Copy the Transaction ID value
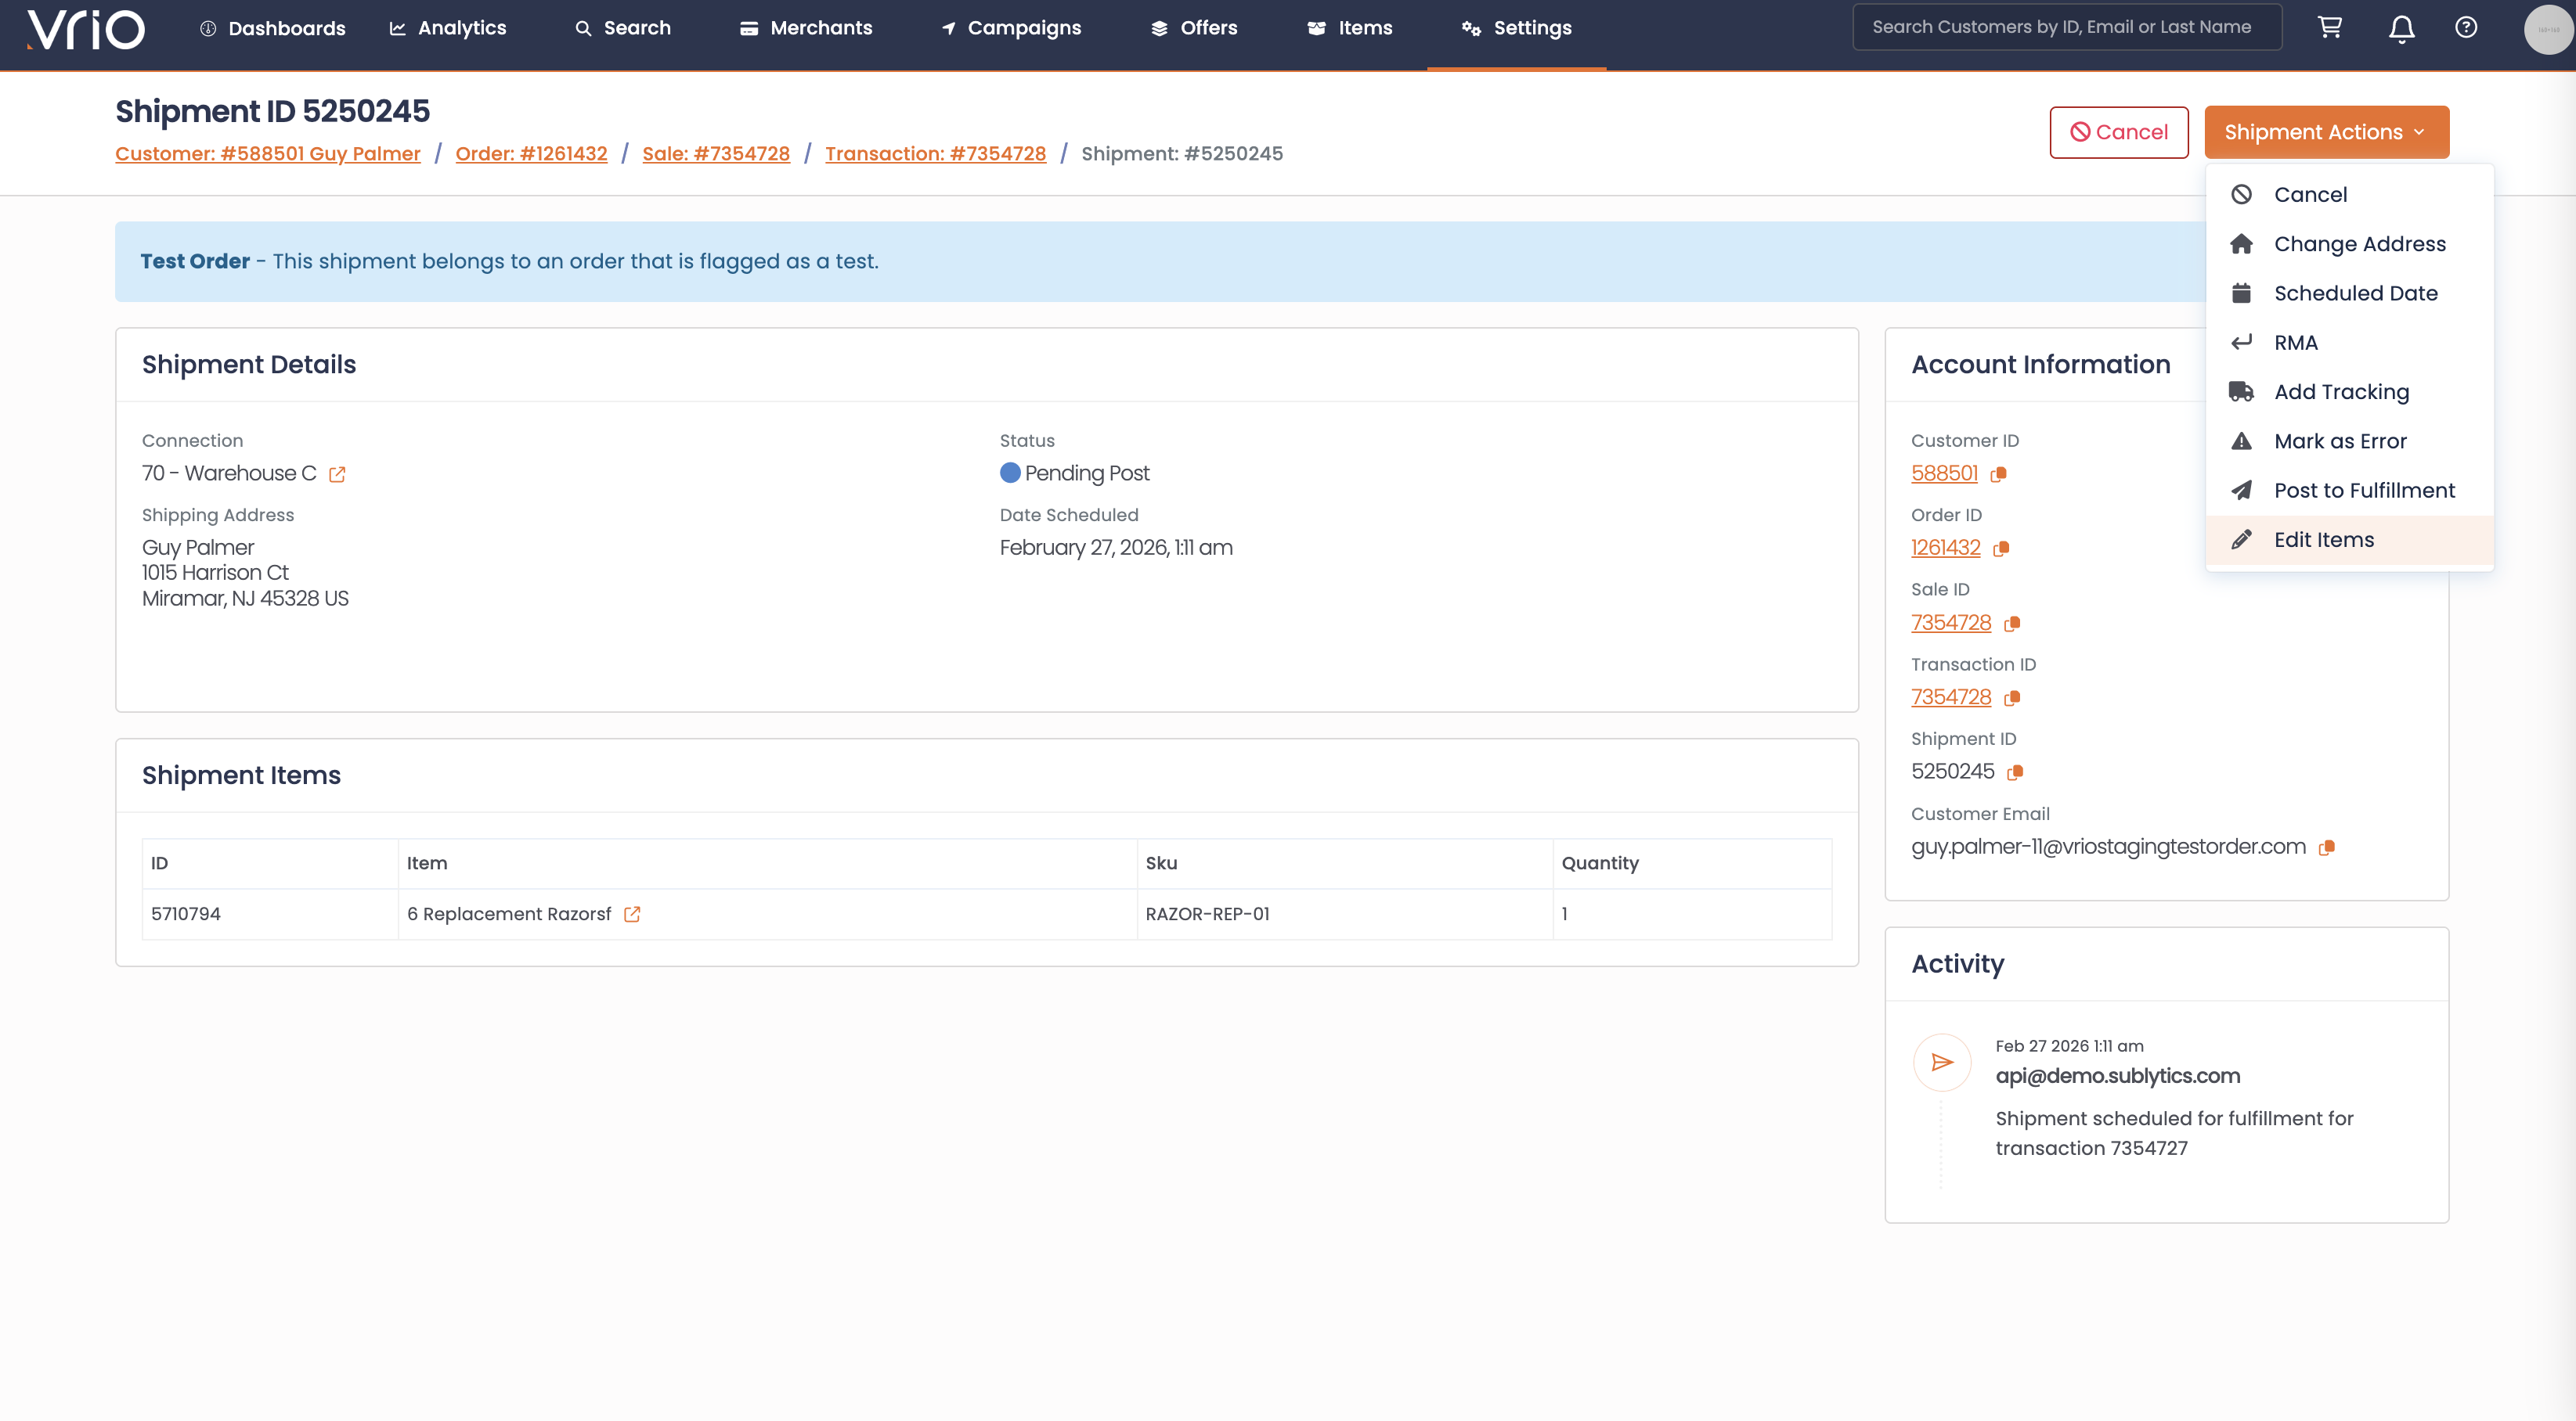This screenshot has height=1421, width=2576. pos(2012,697)
